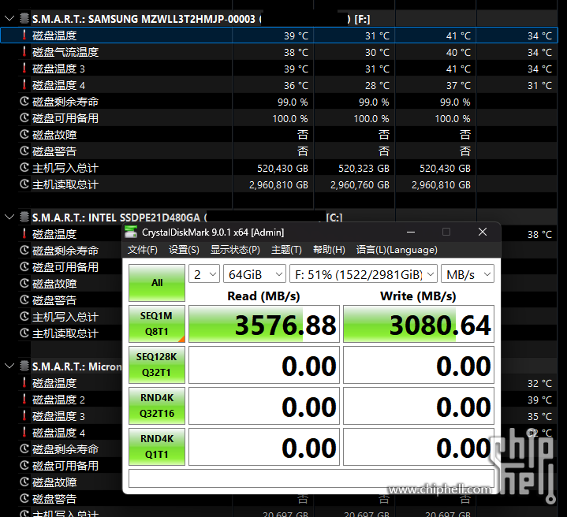Click the Samsung MZWLL3T2HMJP drive icon
Viewport: 567px width, 517px height.
[24, 18]
